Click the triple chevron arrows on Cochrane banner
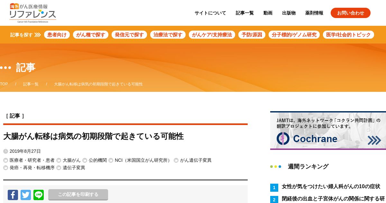This screenshot has width=386, height=203. (374, 140)
